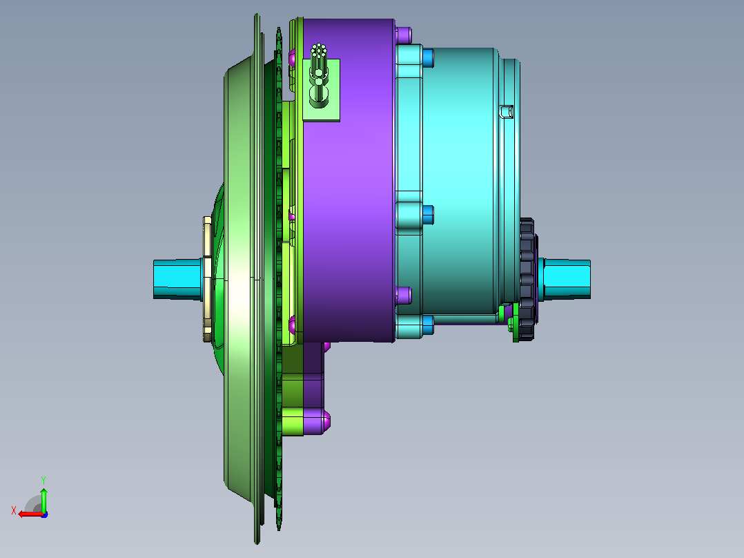Select the teal end cover drum

tap(460, 180)
